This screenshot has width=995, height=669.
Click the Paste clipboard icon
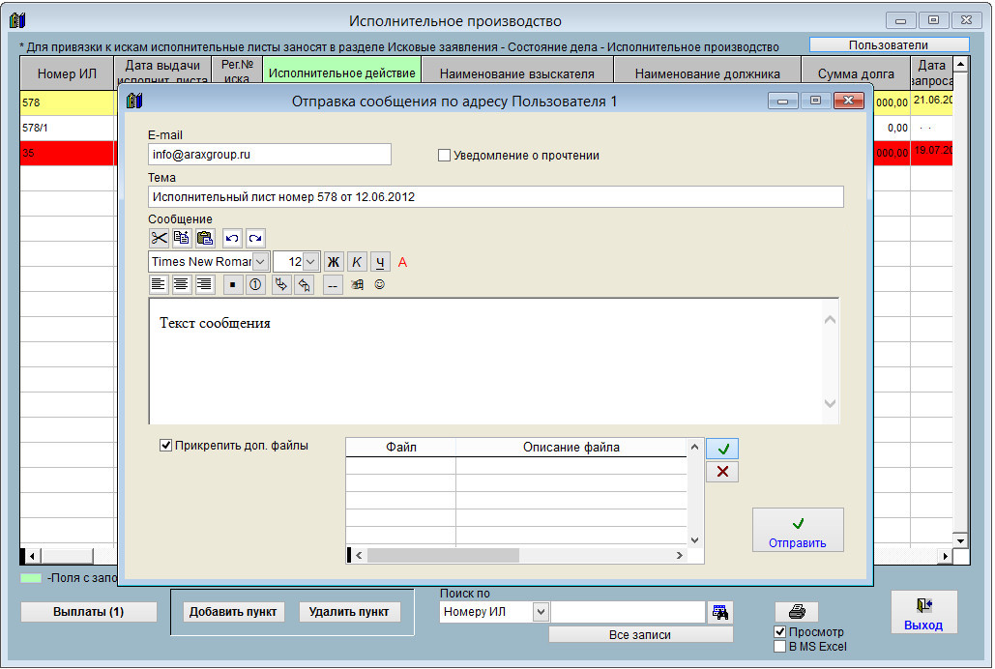click(204, 238)
